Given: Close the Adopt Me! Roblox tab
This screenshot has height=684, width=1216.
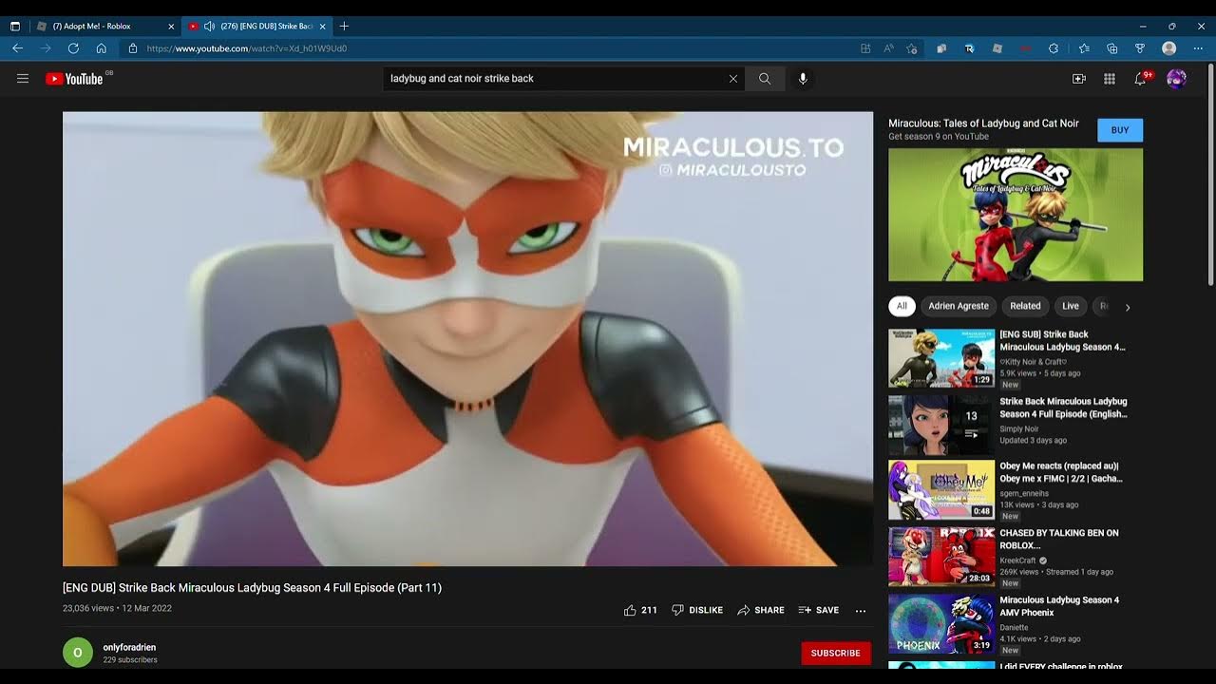Looking at the screenshot, I should click(171, 27).
